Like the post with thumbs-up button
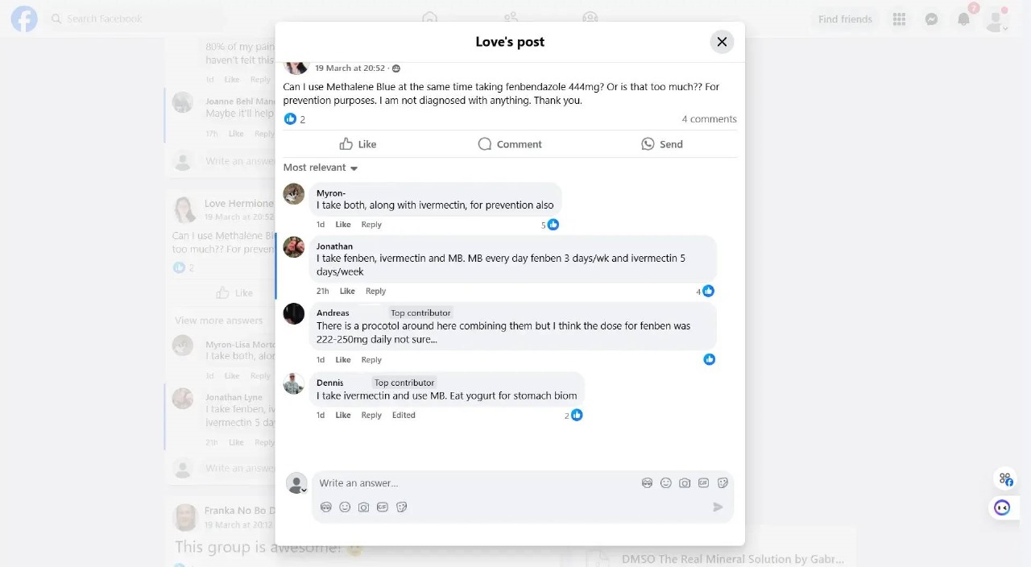 coord(358,144)
